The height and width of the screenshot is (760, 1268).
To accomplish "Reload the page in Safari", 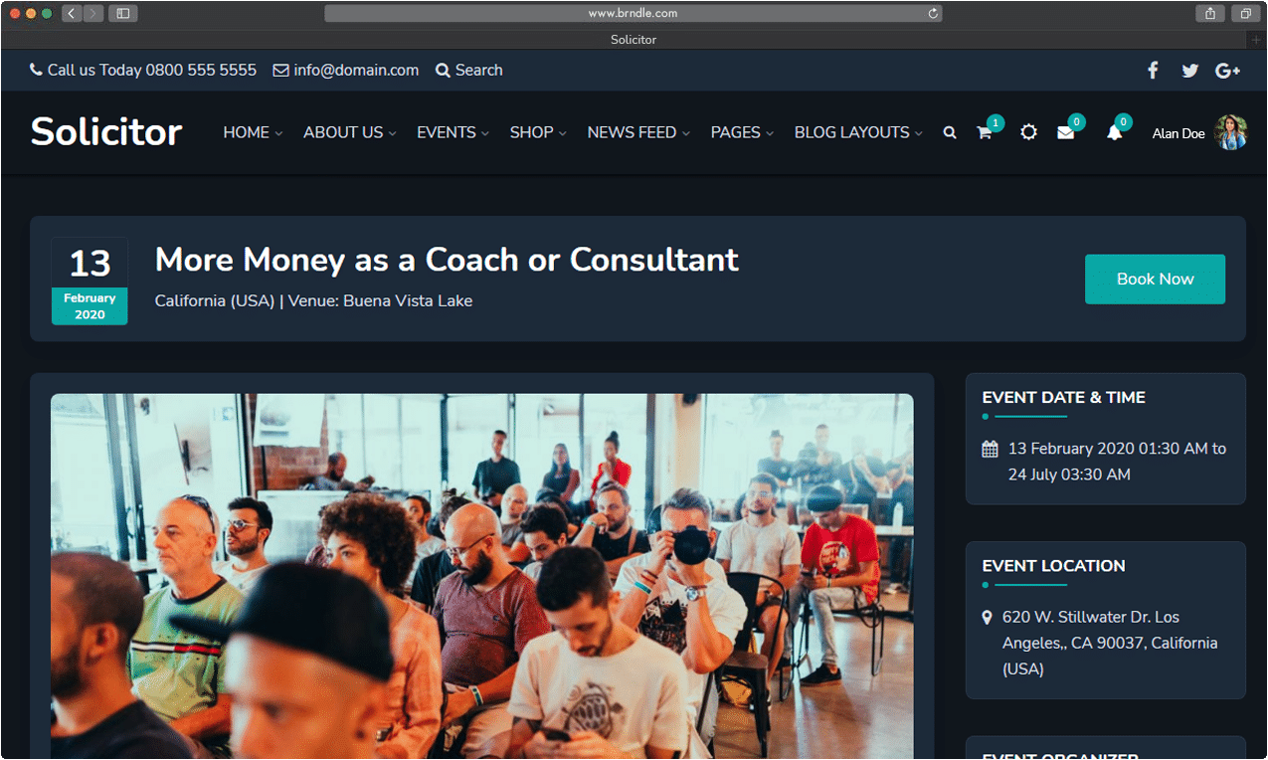I will (x=933, y=13).
